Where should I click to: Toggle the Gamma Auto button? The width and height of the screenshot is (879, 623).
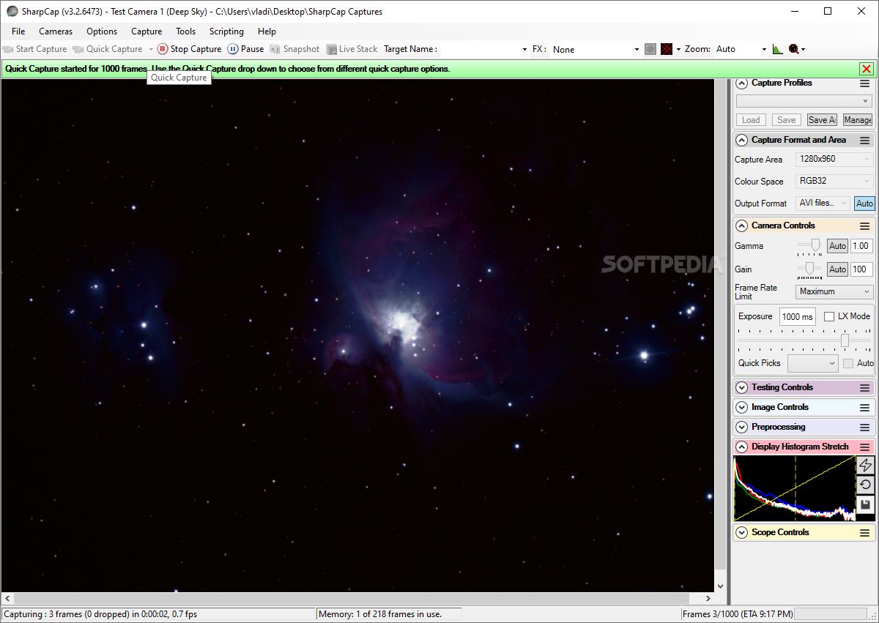(x=837, y=246)
